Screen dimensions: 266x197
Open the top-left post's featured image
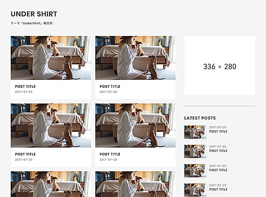pyautogui.click(x=51, y=58)
